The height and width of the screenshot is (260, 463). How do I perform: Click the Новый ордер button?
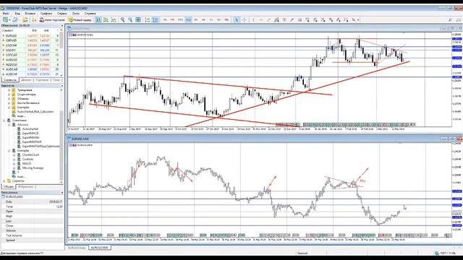[80, 19]
